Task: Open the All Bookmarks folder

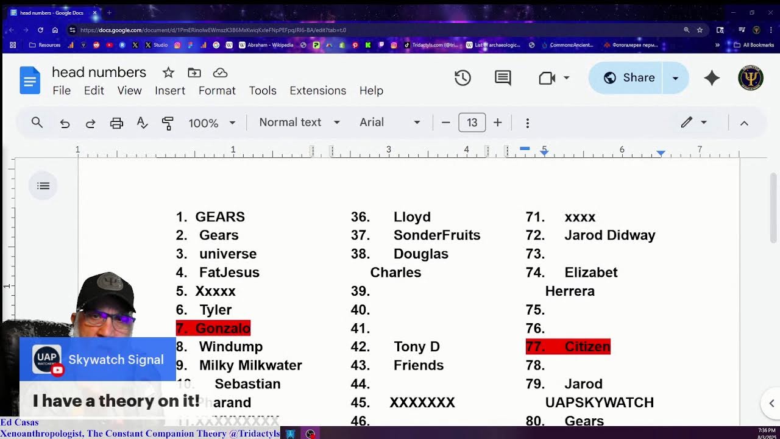Action: [x=754, y=45]
